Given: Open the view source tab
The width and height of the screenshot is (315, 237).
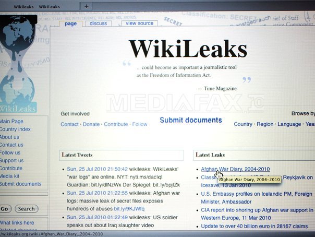Looking at the screenshot, I should pyautogui.click(x=139, y=23).
